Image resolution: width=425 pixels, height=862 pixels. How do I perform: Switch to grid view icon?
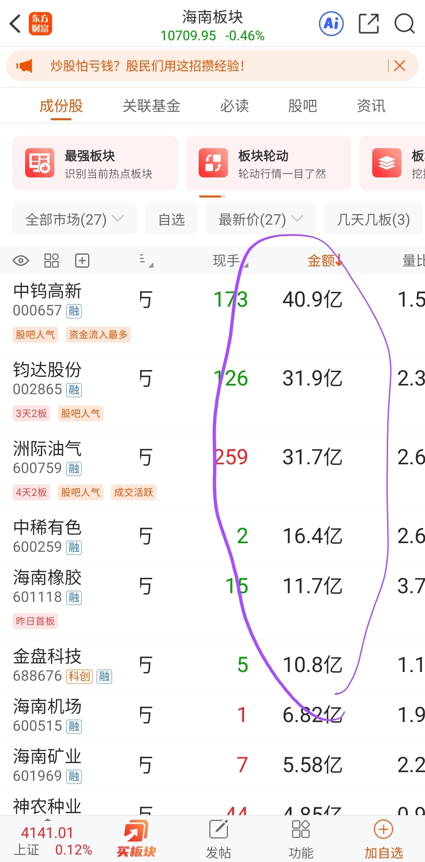pyautogui.click(x=52, y=261)
